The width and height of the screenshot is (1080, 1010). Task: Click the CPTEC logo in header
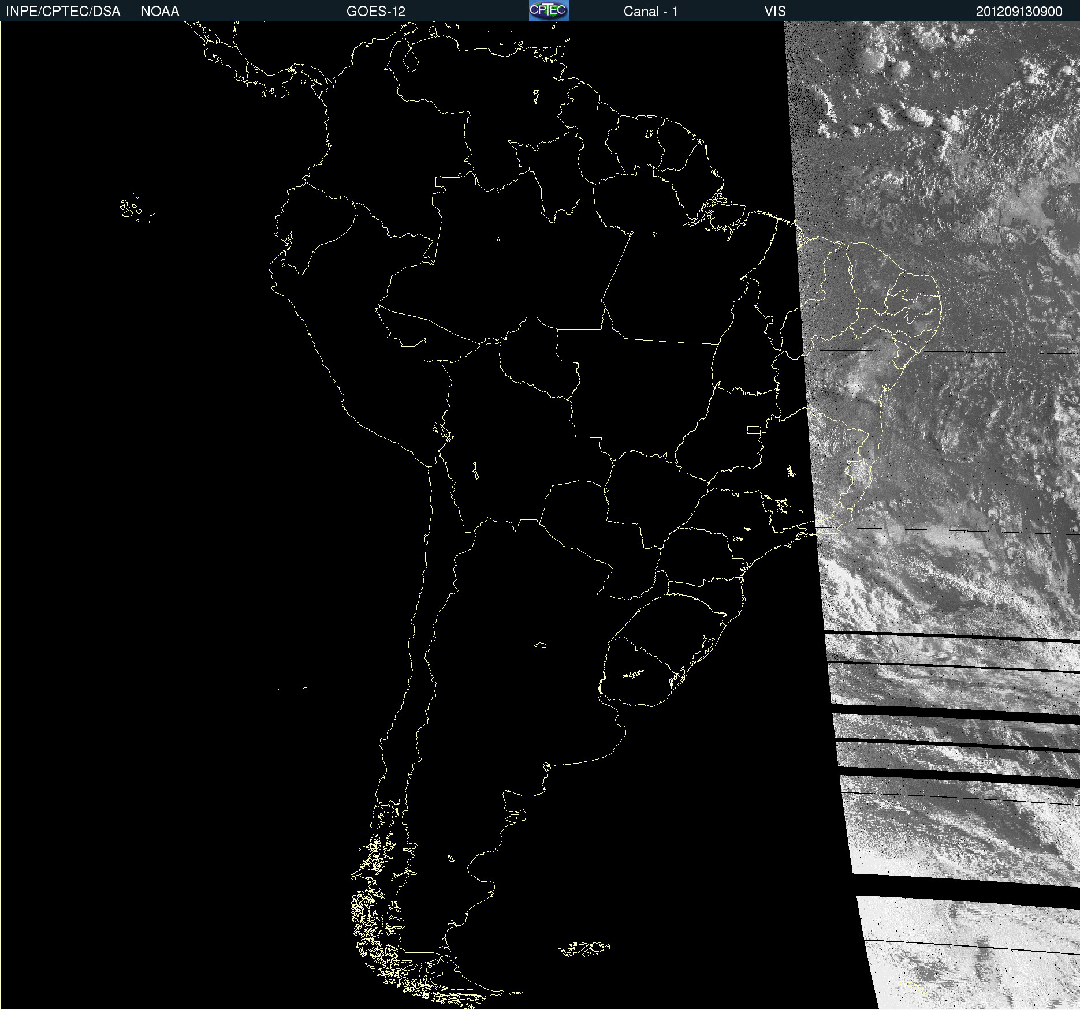(x=549, y=10)
